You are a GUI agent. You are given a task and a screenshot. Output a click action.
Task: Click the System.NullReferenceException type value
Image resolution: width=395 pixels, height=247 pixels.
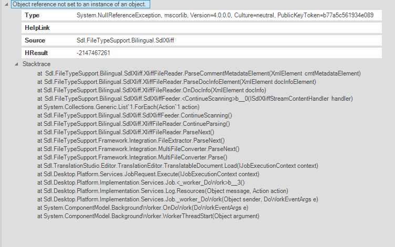(x=225, y=15)
